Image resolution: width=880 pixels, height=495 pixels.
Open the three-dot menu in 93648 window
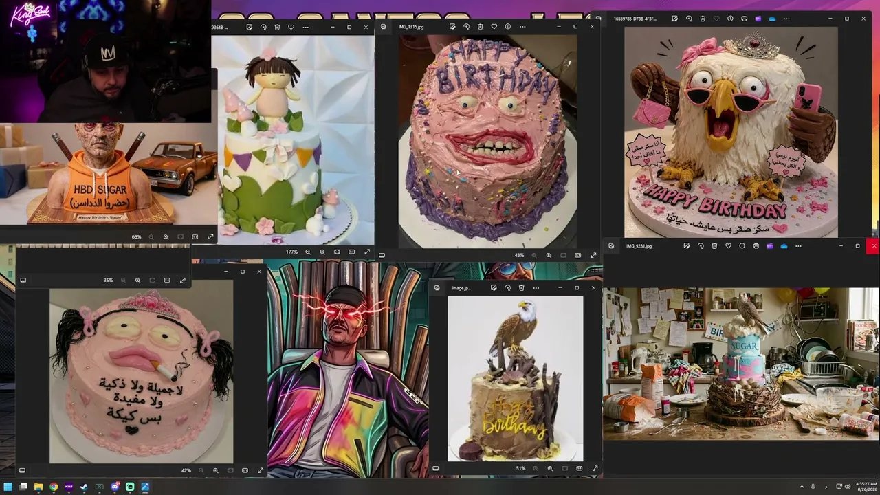coord(305,27)
